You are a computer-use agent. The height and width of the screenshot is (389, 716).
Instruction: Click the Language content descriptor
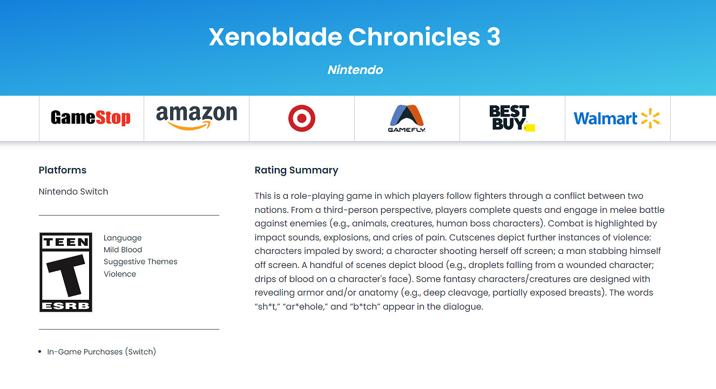(x=123, y=238)
